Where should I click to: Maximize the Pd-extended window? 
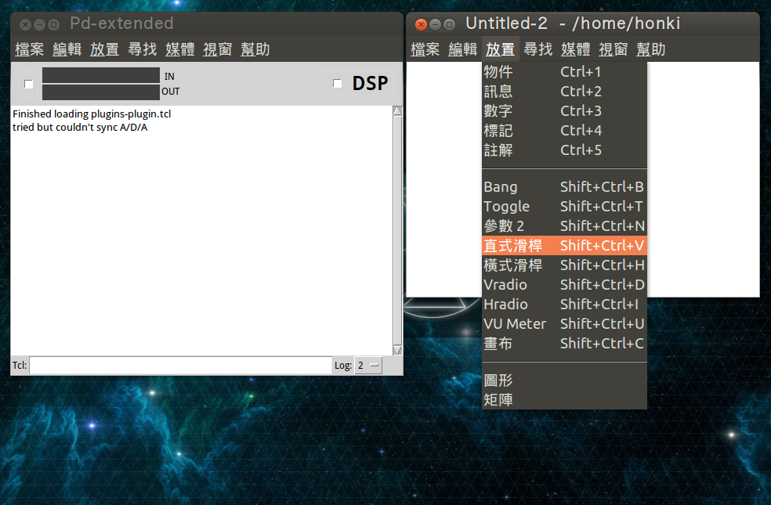pos(54,24)
